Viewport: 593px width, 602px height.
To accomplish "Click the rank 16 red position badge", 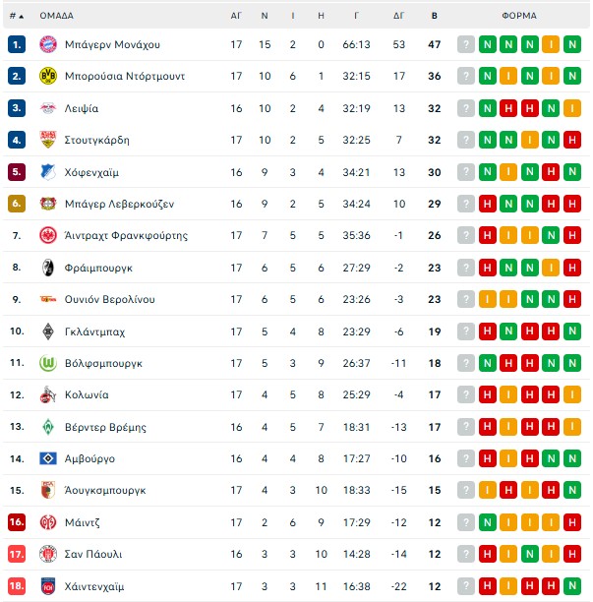I will (x=16, y=522).
